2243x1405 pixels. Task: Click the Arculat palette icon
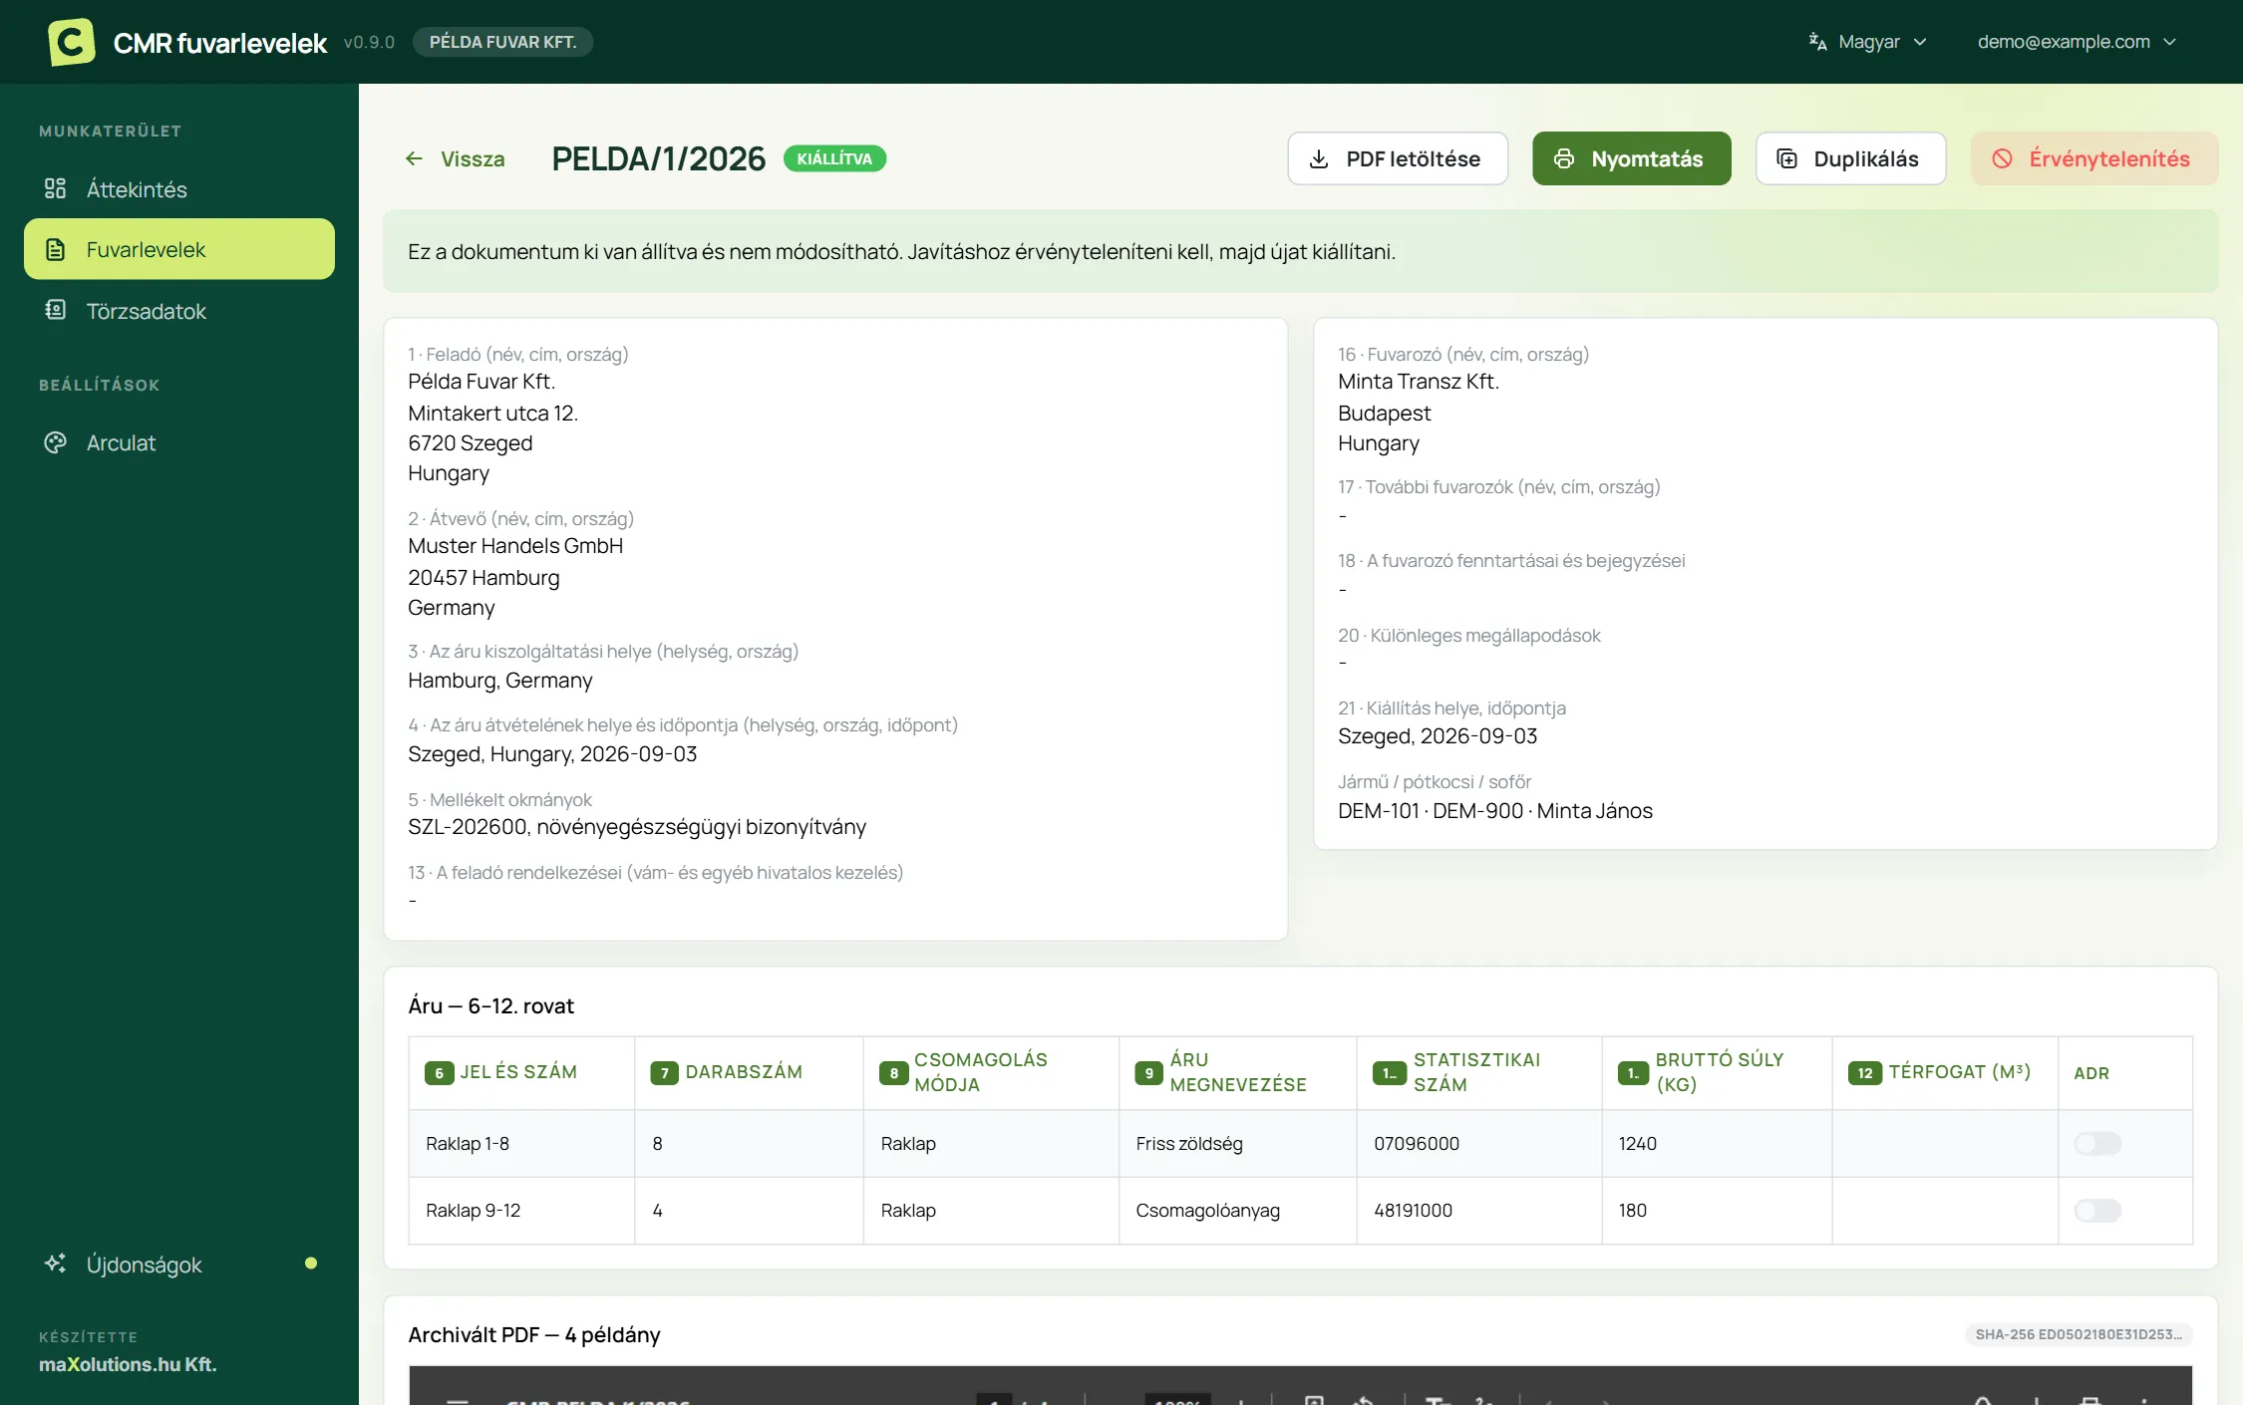coord(56,442)
